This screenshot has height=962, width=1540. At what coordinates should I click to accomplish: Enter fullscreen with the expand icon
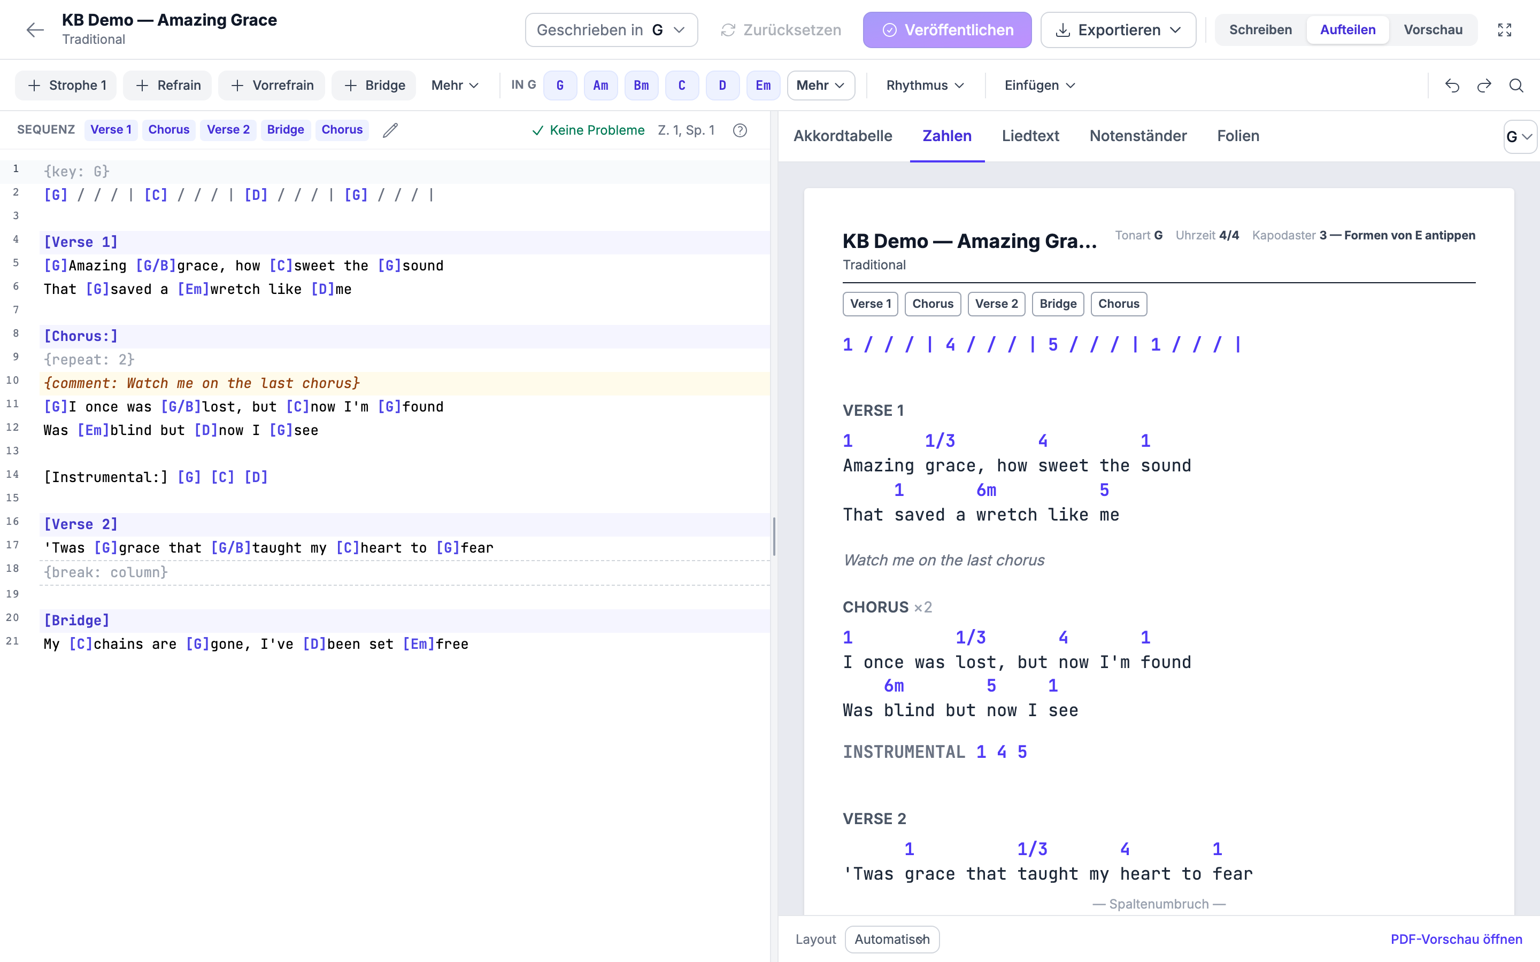[1504, 30]
